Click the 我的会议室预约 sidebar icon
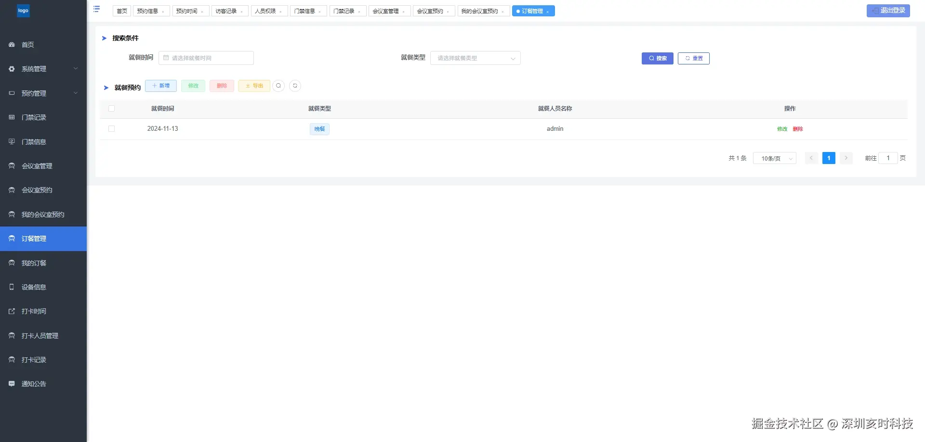925x442 pixels. [12, 215]
